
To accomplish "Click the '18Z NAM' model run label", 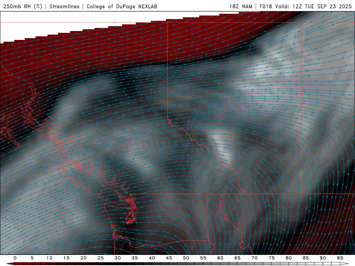I will click(241, 6).
